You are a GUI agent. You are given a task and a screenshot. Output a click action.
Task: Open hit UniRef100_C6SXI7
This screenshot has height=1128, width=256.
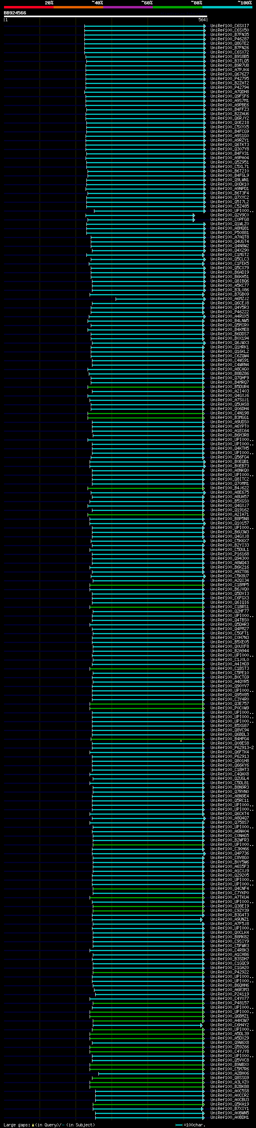pos(230,26)
